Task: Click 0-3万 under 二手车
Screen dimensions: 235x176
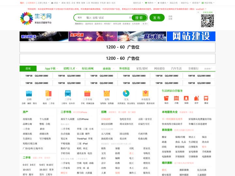Action: 25,165
